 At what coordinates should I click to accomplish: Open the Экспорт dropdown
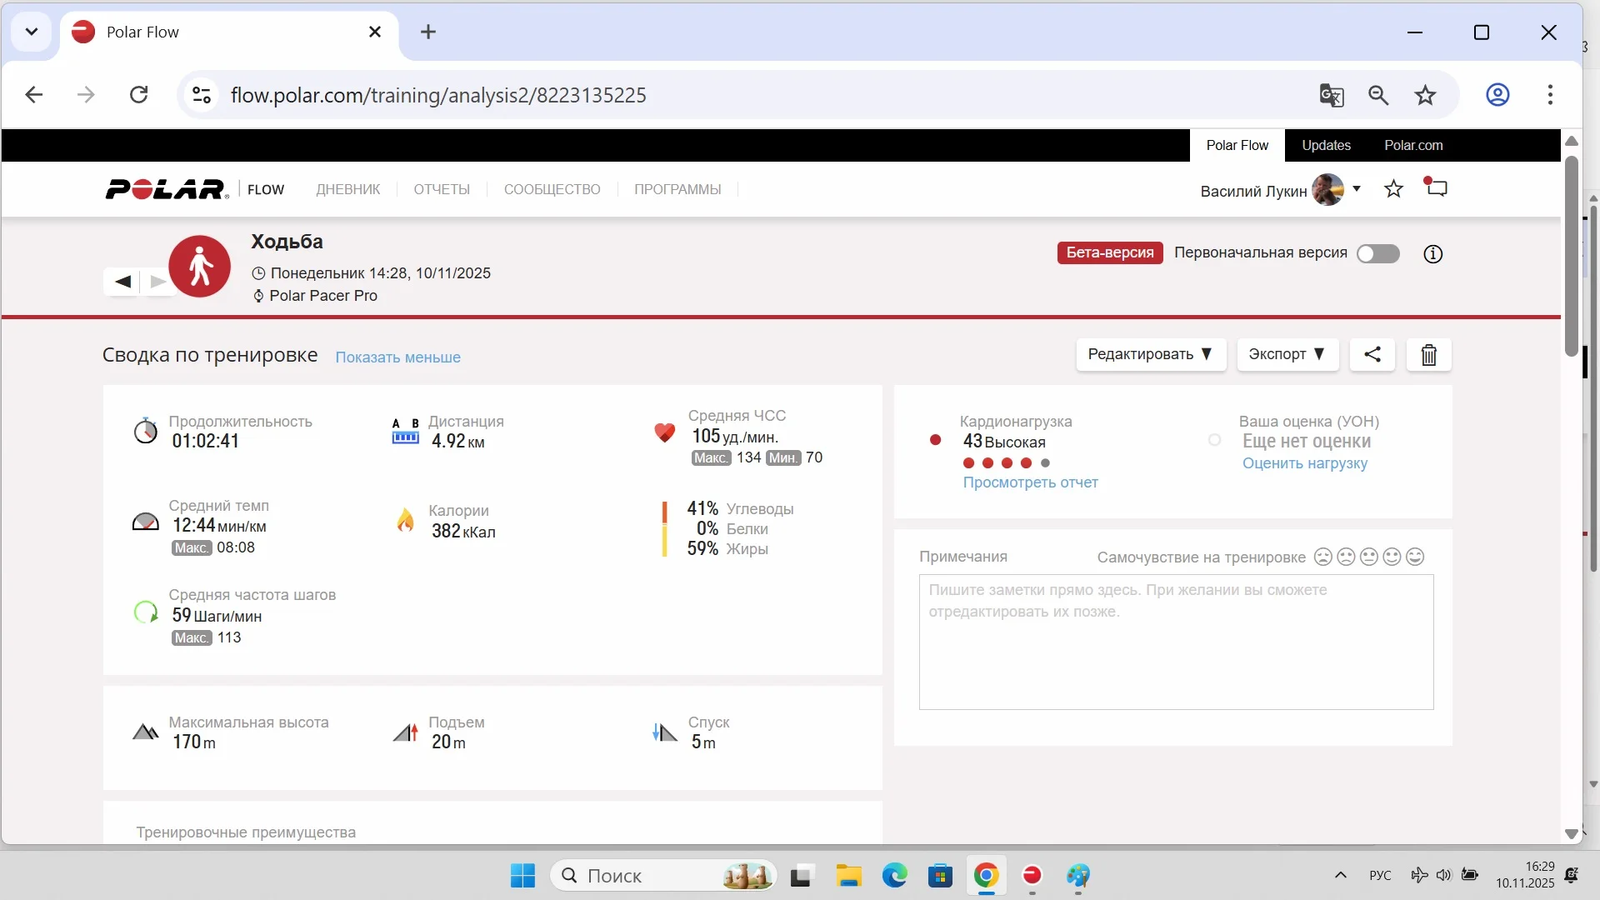[x=1287, y=354]
